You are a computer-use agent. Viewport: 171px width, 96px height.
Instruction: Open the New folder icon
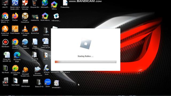click(x=15, y=82)
